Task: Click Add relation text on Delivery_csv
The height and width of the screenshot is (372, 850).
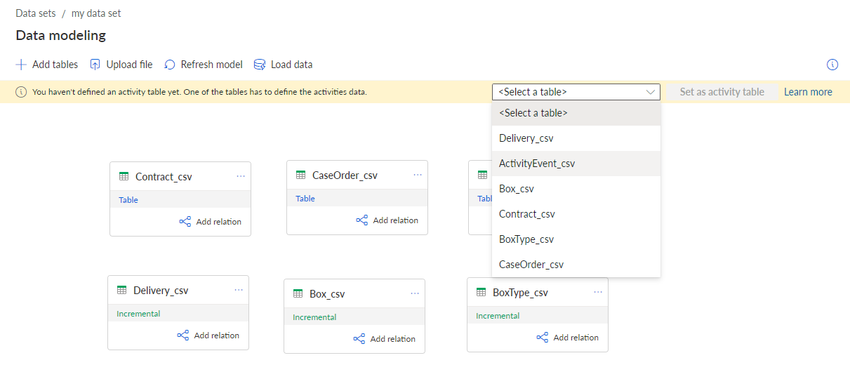Action: [x=217, y=336]
